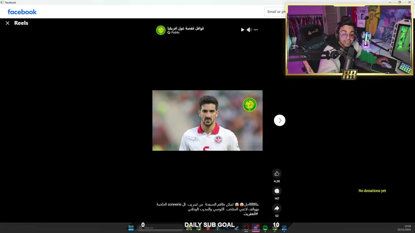415x233 pixels.
Task: Like the reel with thumbs-up icon
Action: coord(277,173)
